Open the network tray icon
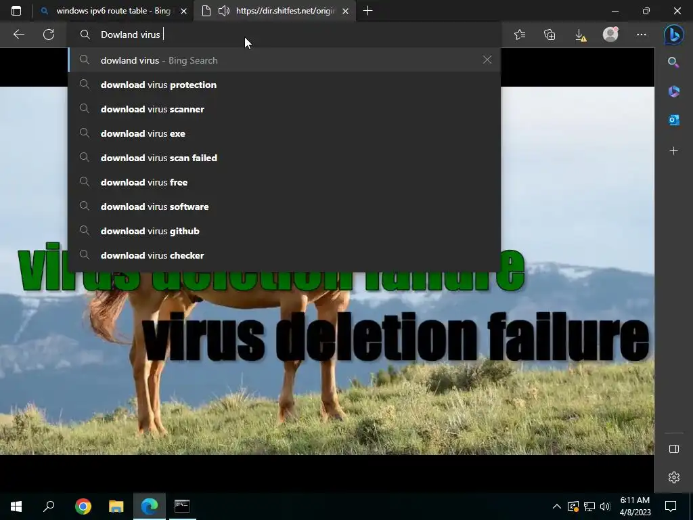693x520 pixels. coord(589,506)
